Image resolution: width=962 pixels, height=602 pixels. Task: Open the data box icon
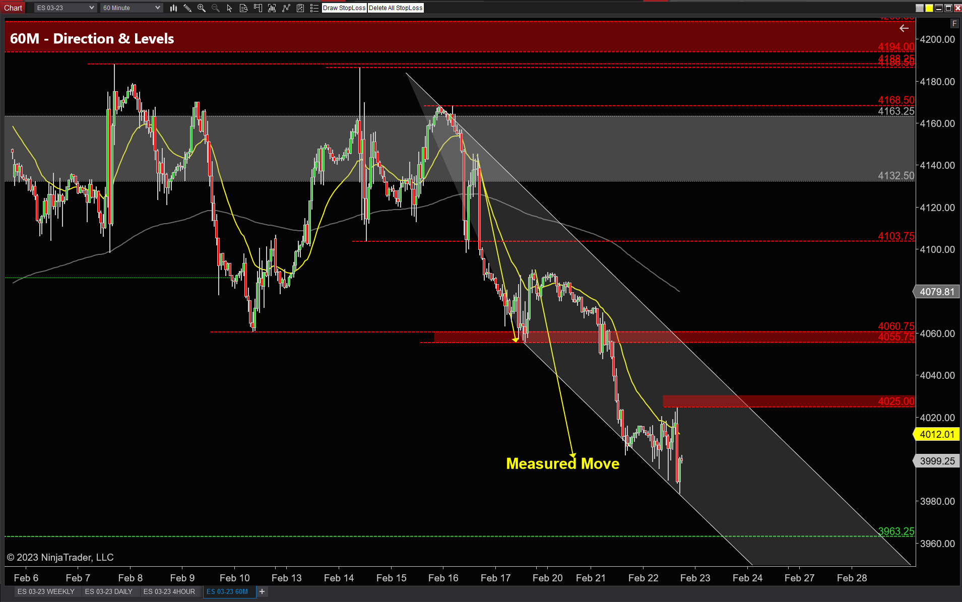(x=243, y=8)
